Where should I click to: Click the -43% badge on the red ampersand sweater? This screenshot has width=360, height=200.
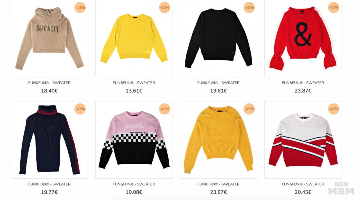pyautogui.click(x=334, y=8)
